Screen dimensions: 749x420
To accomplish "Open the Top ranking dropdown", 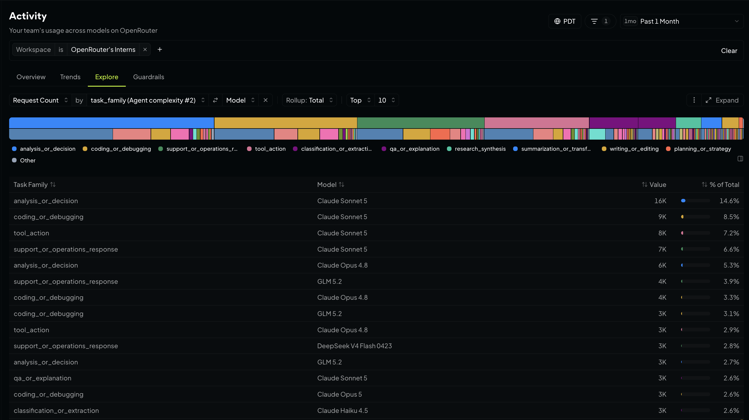I will (361, 100).
